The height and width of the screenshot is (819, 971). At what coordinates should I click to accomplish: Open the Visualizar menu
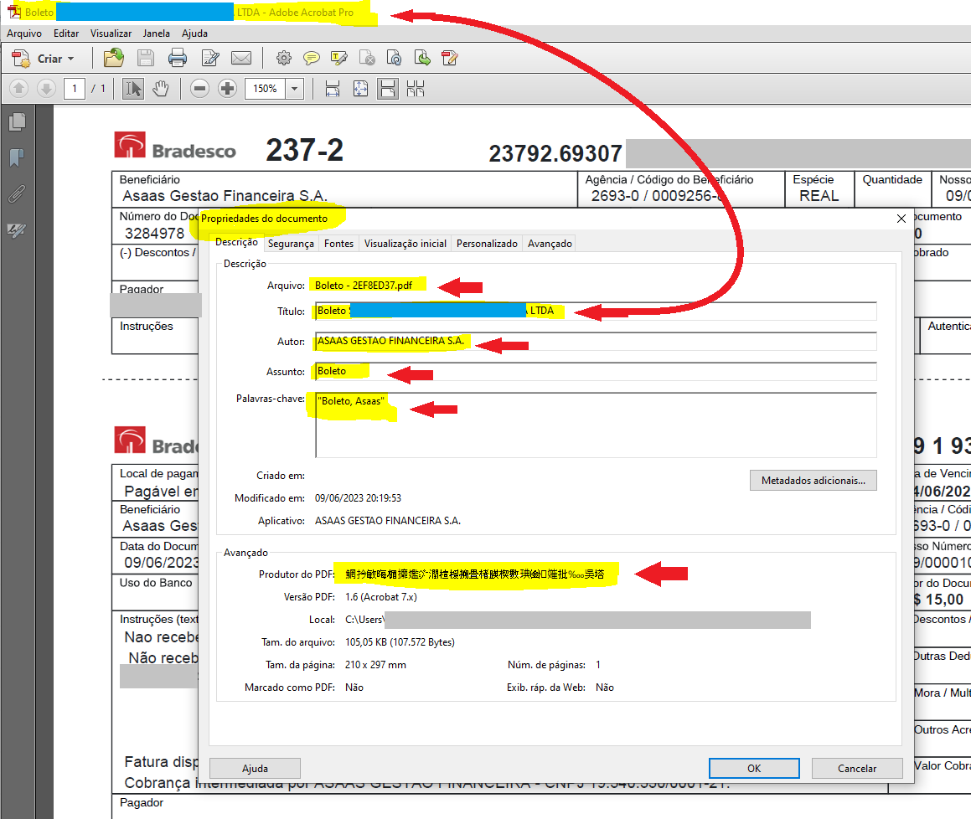pos(111,33)
